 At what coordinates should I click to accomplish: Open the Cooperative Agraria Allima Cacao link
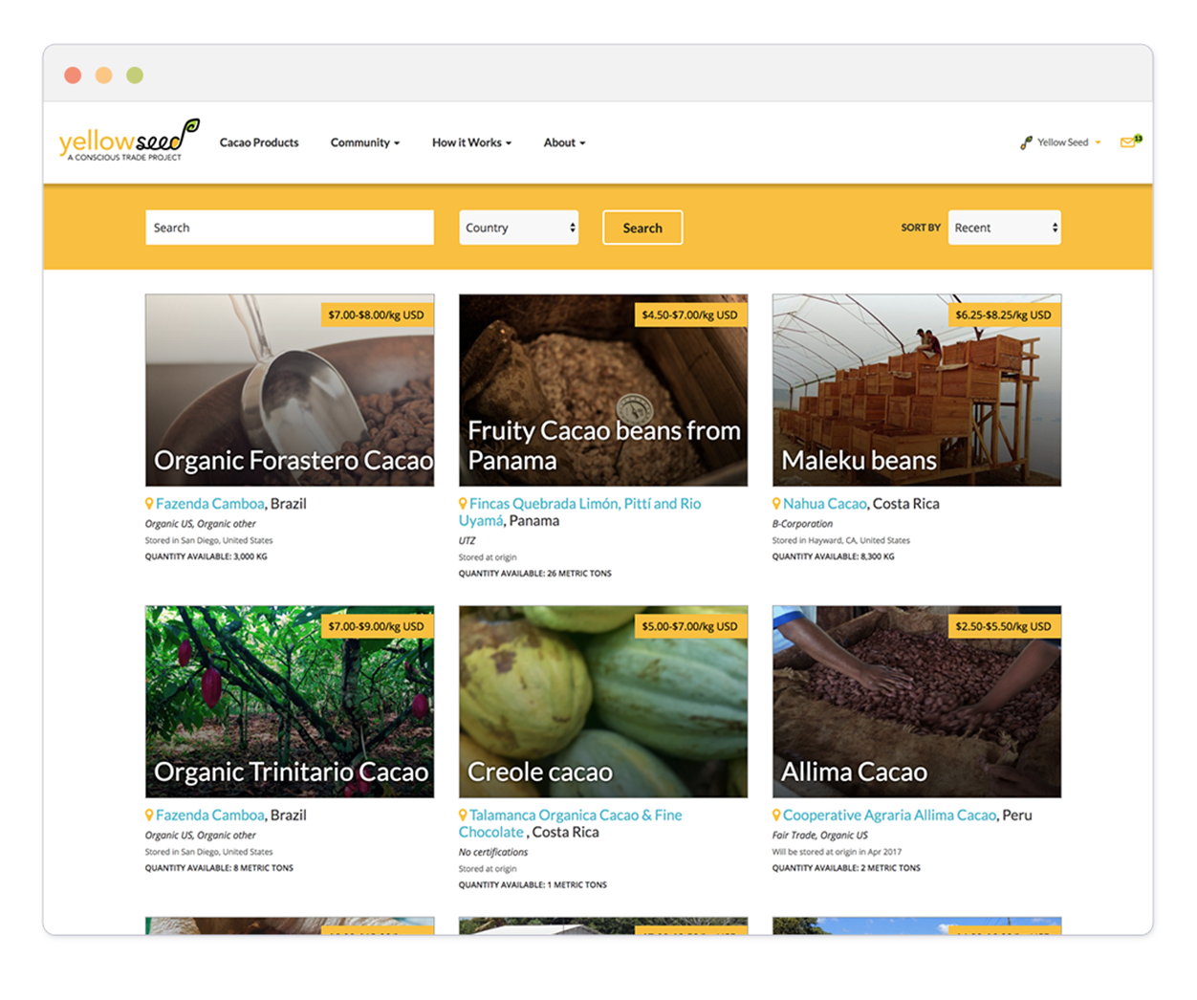889,815
